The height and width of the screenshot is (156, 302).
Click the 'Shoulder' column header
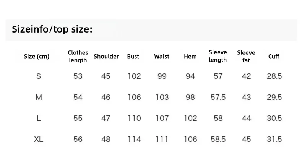click(106, 57)
